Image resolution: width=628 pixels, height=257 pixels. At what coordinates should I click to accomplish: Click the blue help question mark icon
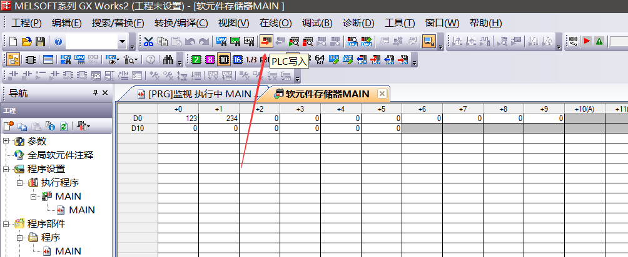click(58, 41)
